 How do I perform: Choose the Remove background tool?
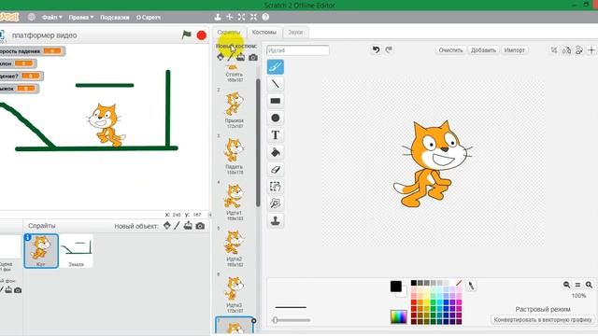pos(276,203)
